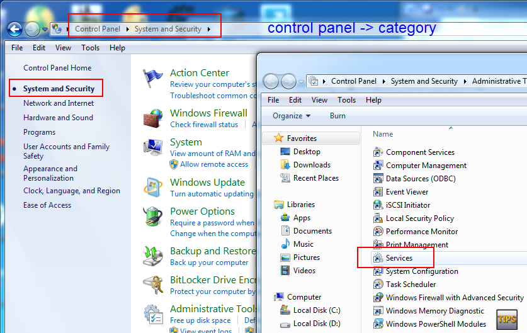This screenshot has width=527, height=333.
Task: Open the Edit menu in the Control Panel window
Action: coord(39,48)
